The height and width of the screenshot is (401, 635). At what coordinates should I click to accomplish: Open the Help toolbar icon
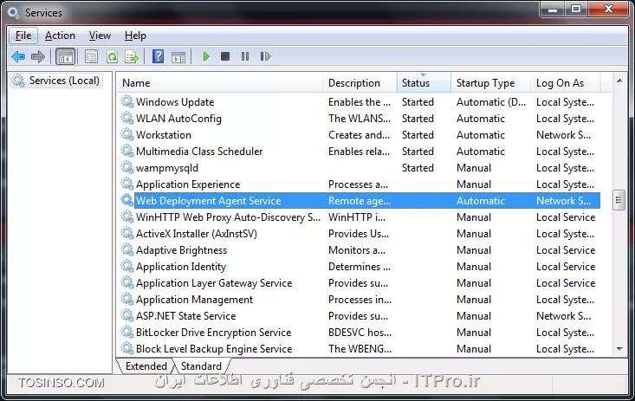coord(158,56)
